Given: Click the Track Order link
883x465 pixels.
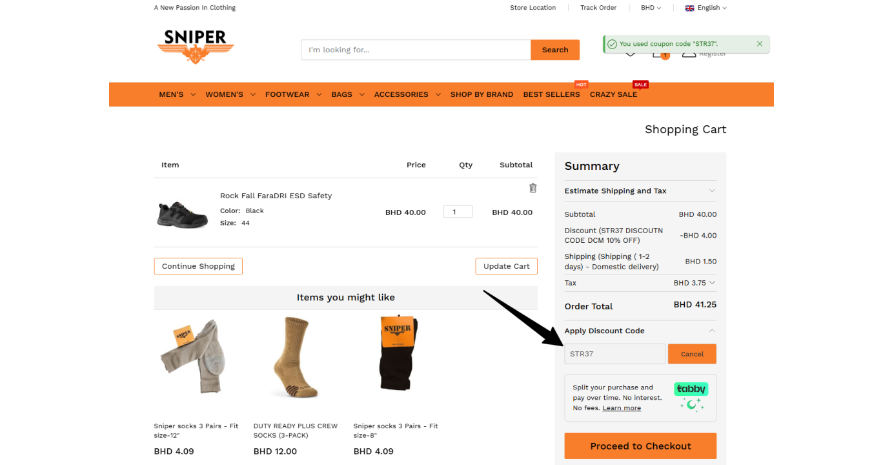Looking at the screenshot, I should coord(598,8).
